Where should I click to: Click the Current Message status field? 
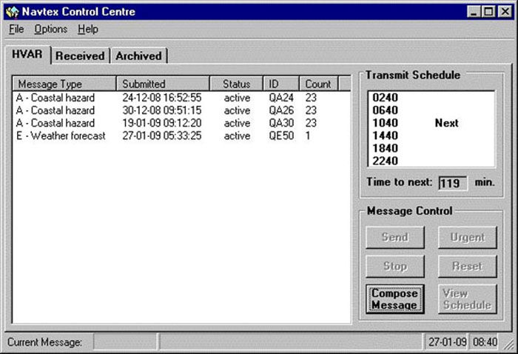tap(125, 341)
